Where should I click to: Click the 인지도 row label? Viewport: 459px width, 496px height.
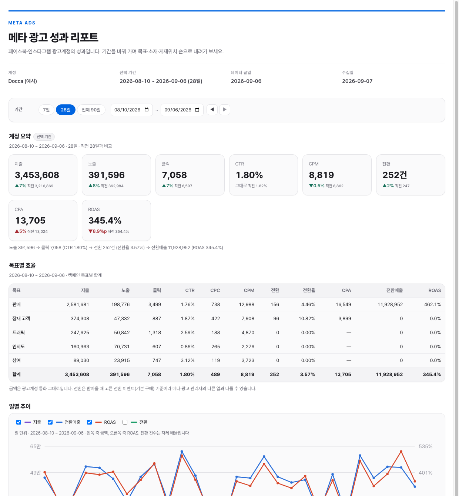pyautogui.click(x=19, y=347)
